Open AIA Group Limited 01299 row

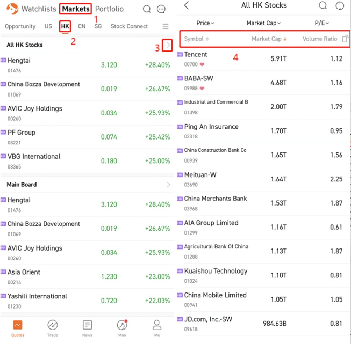[x=263, y=228]
